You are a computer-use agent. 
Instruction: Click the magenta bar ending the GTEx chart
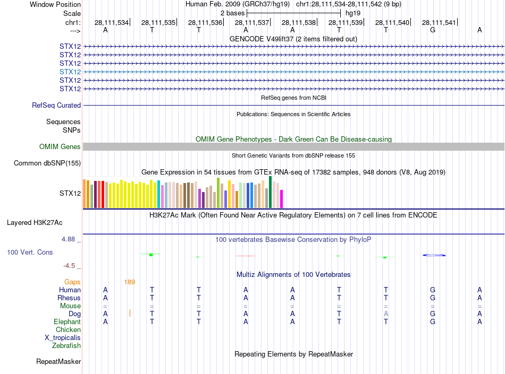[x=281, y=199]
